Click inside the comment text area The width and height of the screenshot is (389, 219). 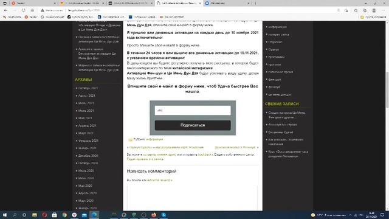[x=192, y=198]
